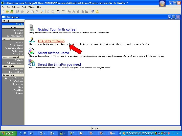
Task: Click the first grayed window-layout icon
Action: click(x=48, y=11)
